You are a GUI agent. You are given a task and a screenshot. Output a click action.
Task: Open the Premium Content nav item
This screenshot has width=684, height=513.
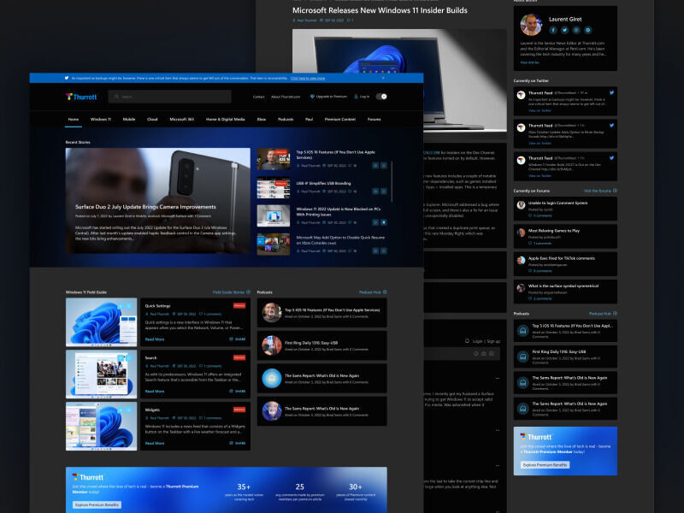coord(340,119)
